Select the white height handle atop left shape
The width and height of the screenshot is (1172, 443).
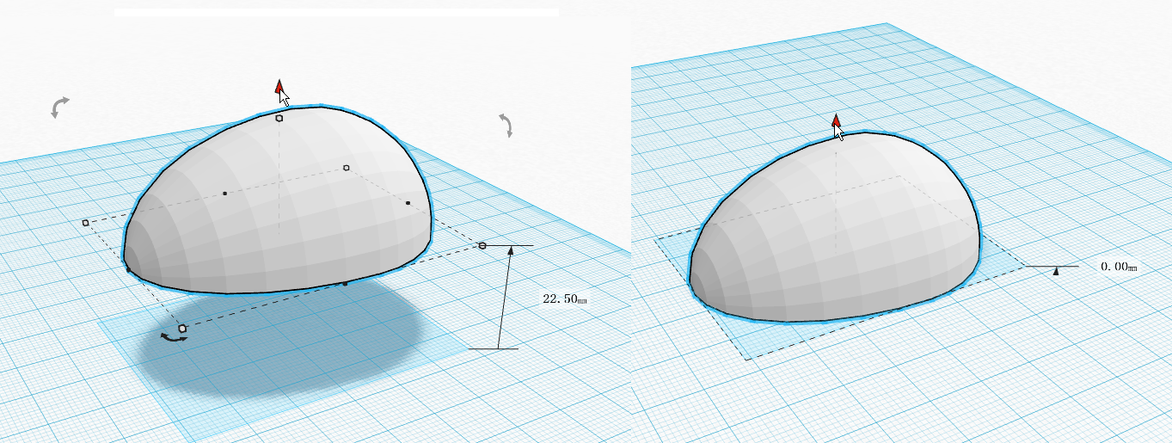point(279,118)
